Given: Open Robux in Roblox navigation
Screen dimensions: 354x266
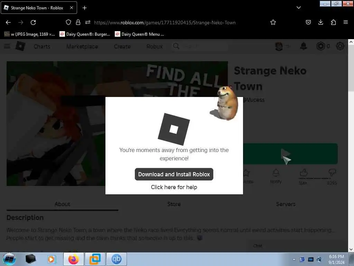Looking at the screenshot, I should [155, 46].
